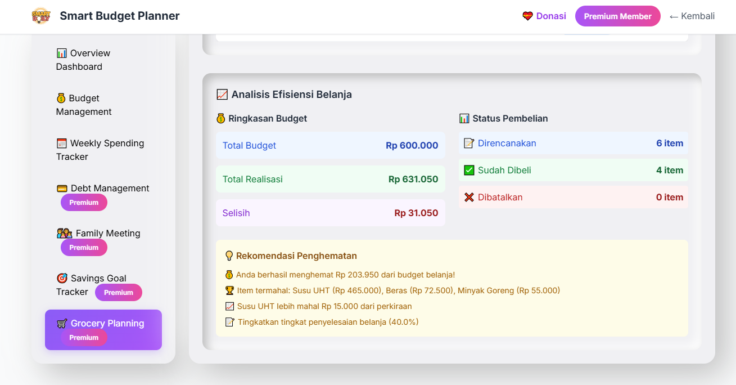This screenshot has width=736, height=385.
Task: Click the Grocery Planning shopping cart icon
Action: click(62, 323)
